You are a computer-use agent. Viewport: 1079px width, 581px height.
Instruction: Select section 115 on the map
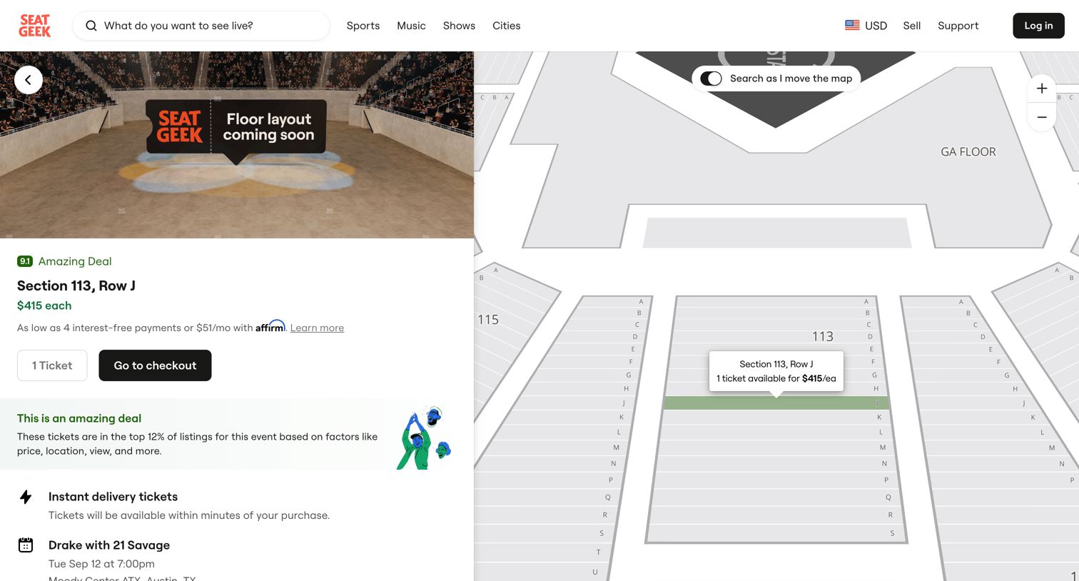488,320
